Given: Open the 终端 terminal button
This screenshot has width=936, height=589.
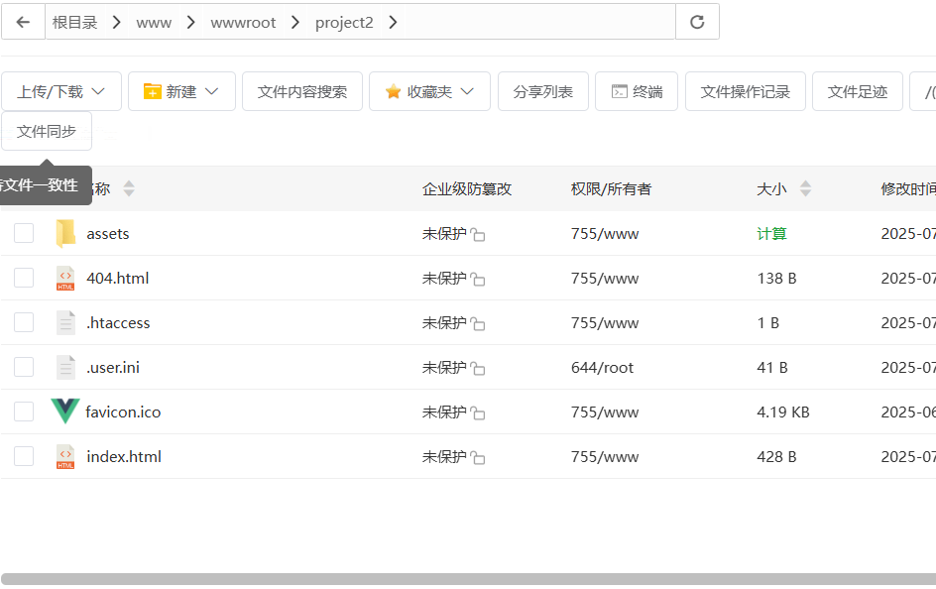Looking at the screenshot, I should (637, 91).
